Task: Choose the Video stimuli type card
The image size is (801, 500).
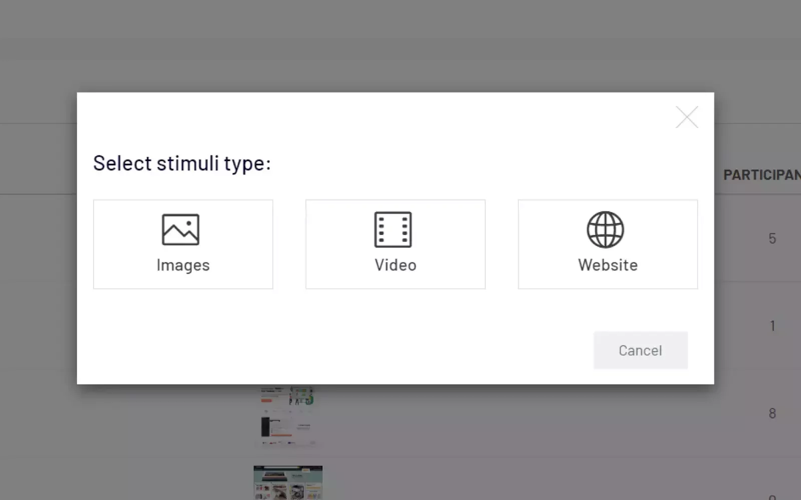Action: pos(395,244)
